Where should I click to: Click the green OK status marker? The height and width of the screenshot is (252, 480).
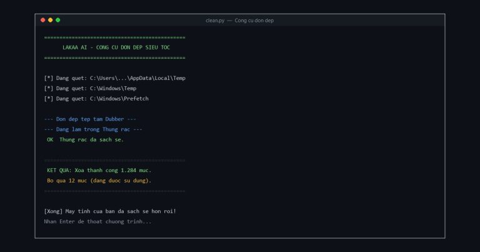pos(50,139)
